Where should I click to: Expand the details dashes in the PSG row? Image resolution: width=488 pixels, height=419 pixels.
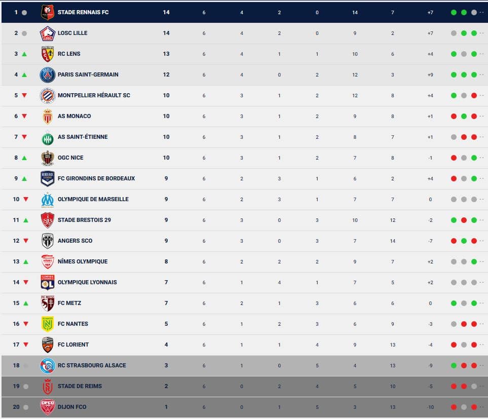click(482, 74)
